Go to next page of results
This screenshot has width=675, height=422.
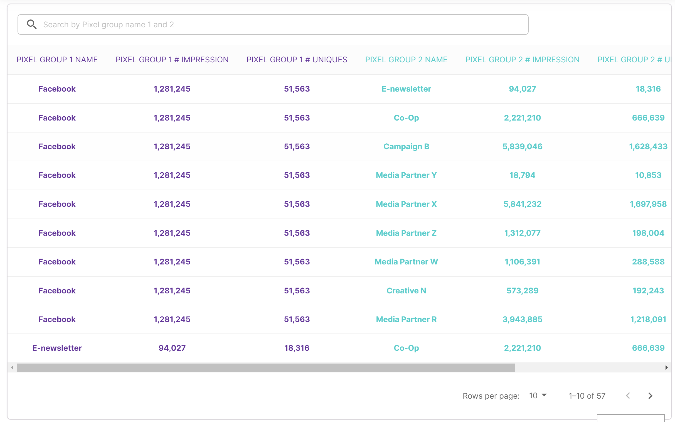(650, 396)
